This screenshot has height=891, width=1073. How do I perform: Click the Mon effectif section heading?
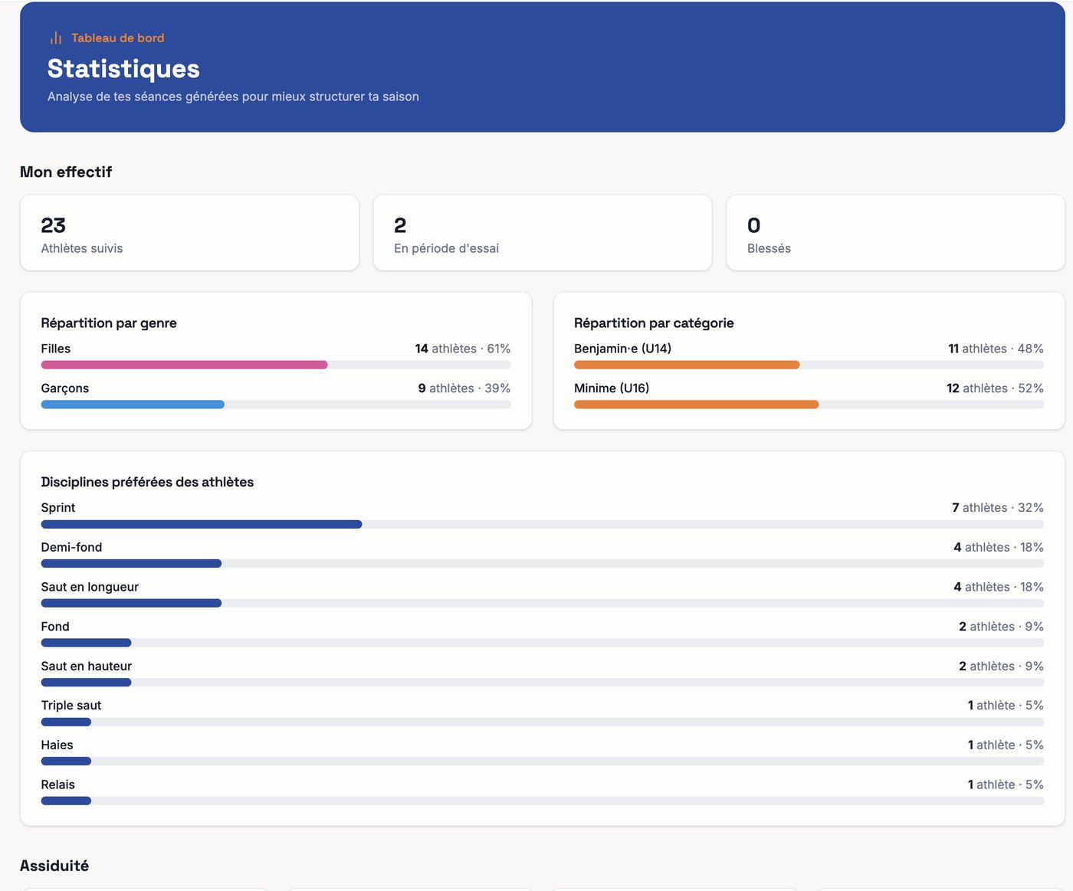point(66,172)
